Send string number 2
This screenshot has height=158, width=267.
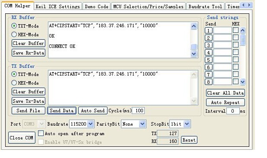point(209,38)
